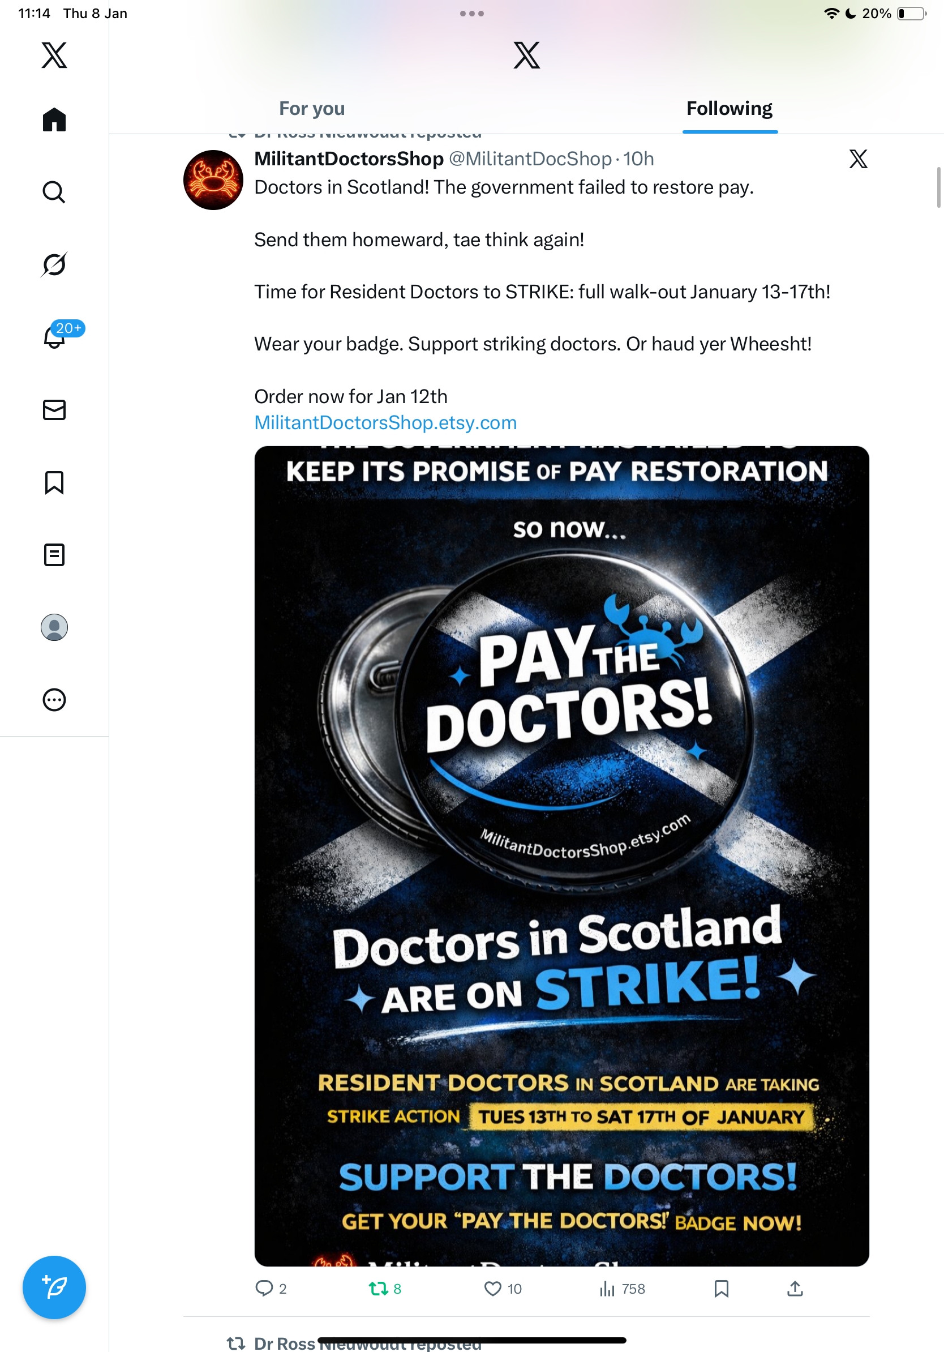Compose a new post
This screenshot has width=944, height=1352.
54,1287
